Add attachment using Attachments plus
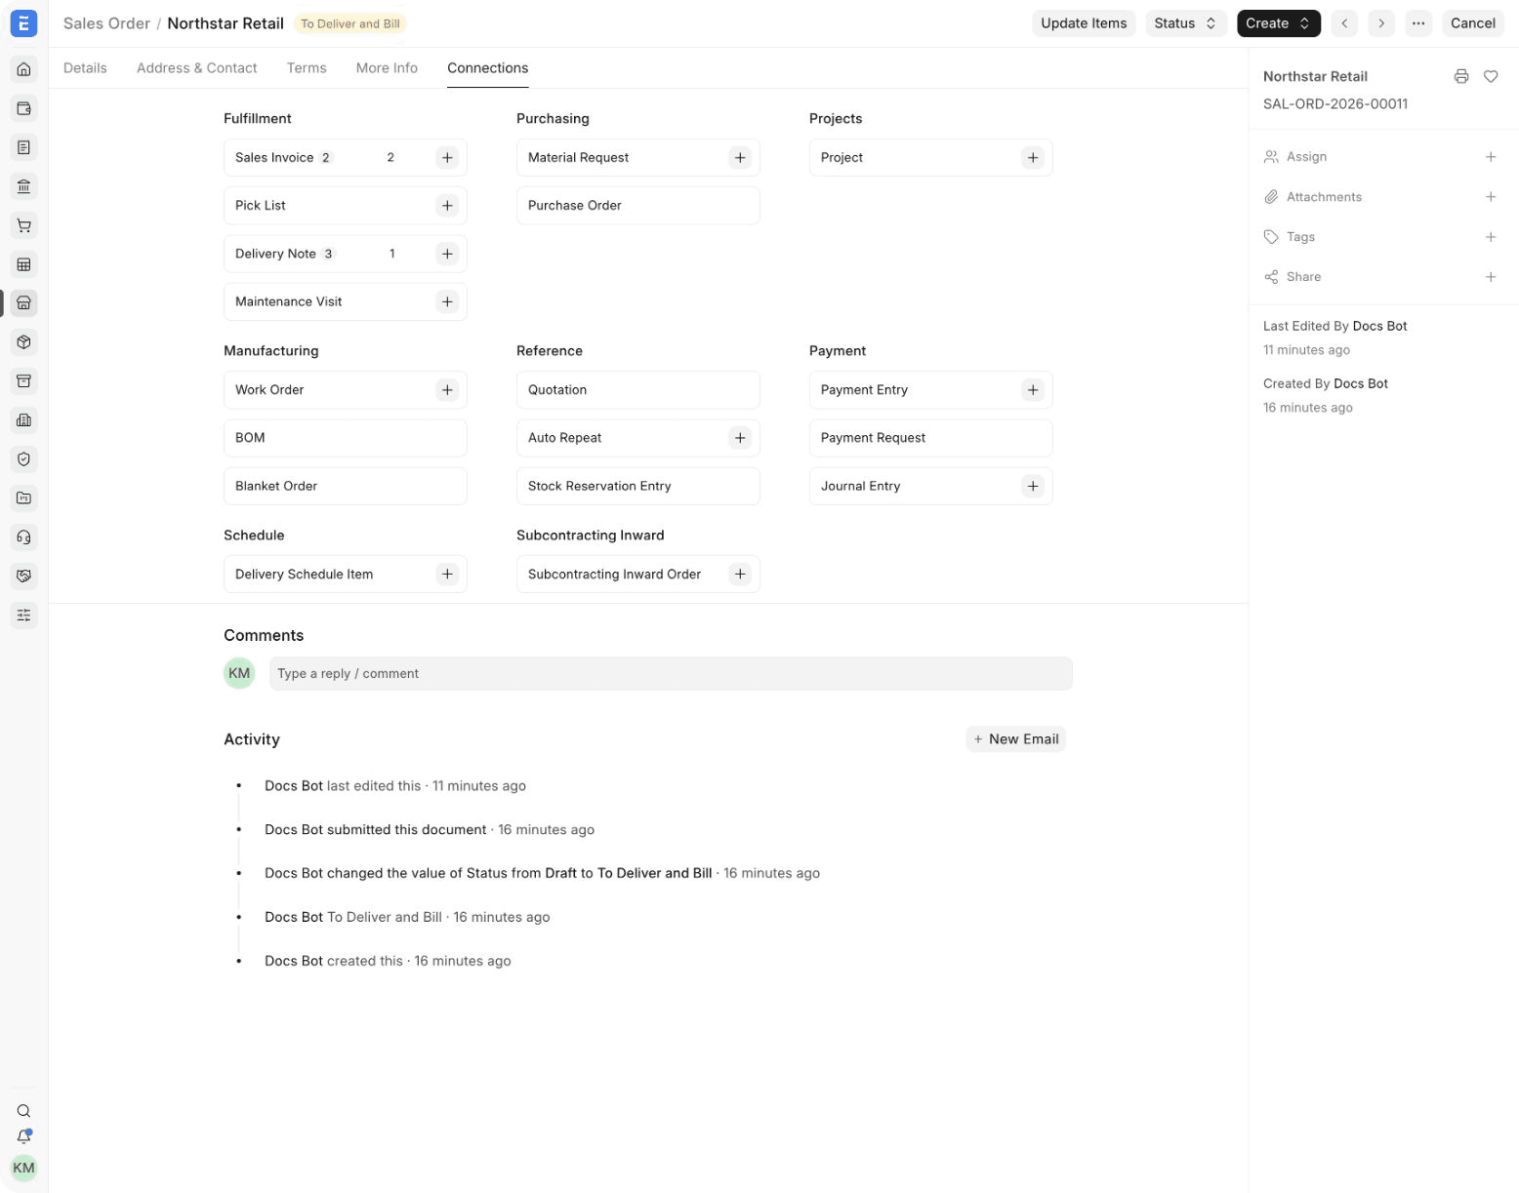 click(1491, 197)
